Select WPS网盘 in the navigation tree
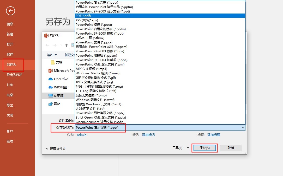Screen dimensions: 283x176 click(x=58, y=87)
